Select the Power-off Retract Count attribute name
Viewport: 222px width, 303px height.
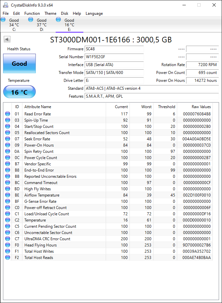45,208
